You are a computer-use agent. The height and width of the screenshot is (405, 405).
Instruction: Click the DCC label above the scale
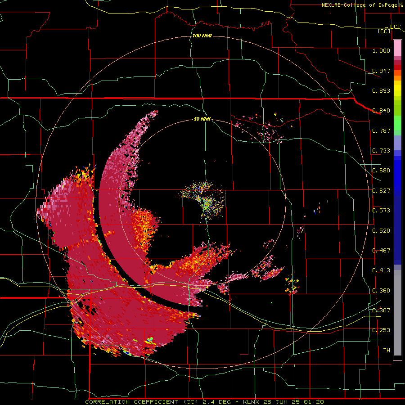(395, 27)
